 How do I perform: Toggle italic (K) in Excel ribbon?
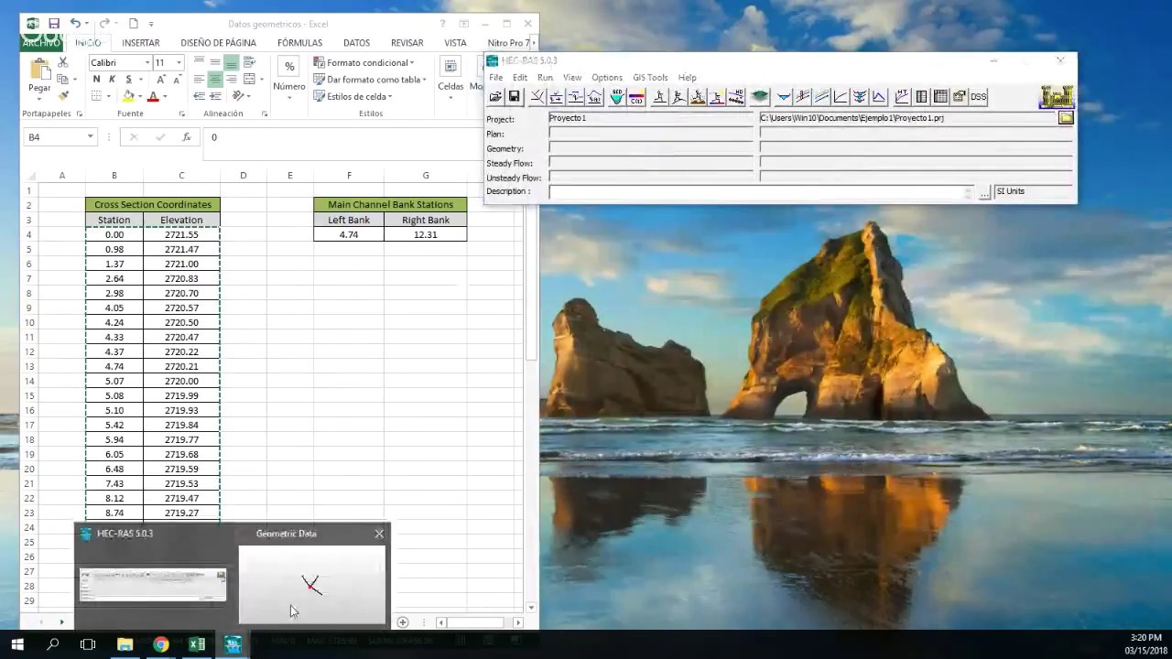coord(112,80)
